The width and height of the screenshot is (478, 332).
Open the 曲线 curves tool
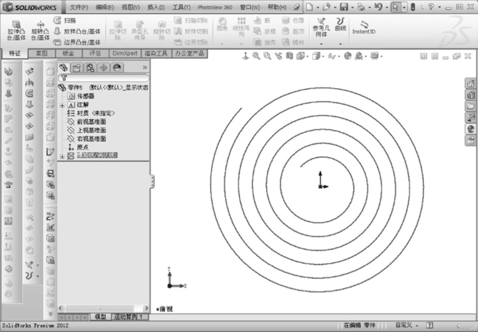click(340, 24)
